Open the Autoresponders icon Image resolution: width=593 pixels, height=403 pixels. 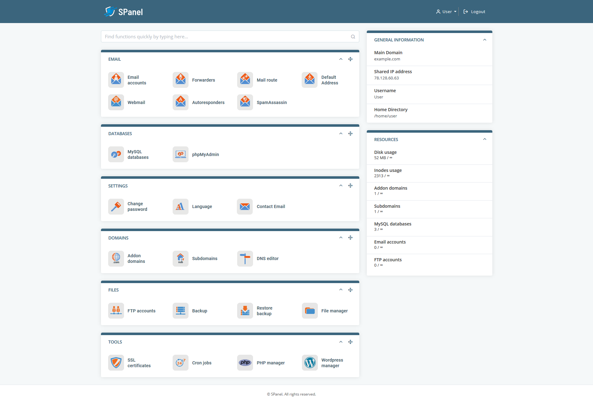[180, 102]
